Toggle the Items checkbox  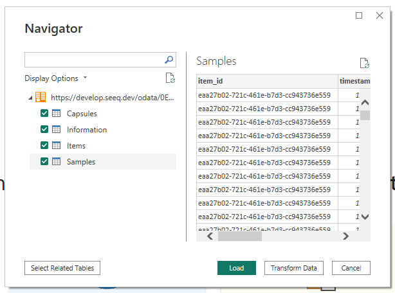[x=44, y=146]
